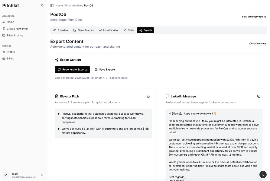This screenshot has width=270, height=181.
Task: Copy the LinkedIn Message text
Action: [x=259, y=96]
